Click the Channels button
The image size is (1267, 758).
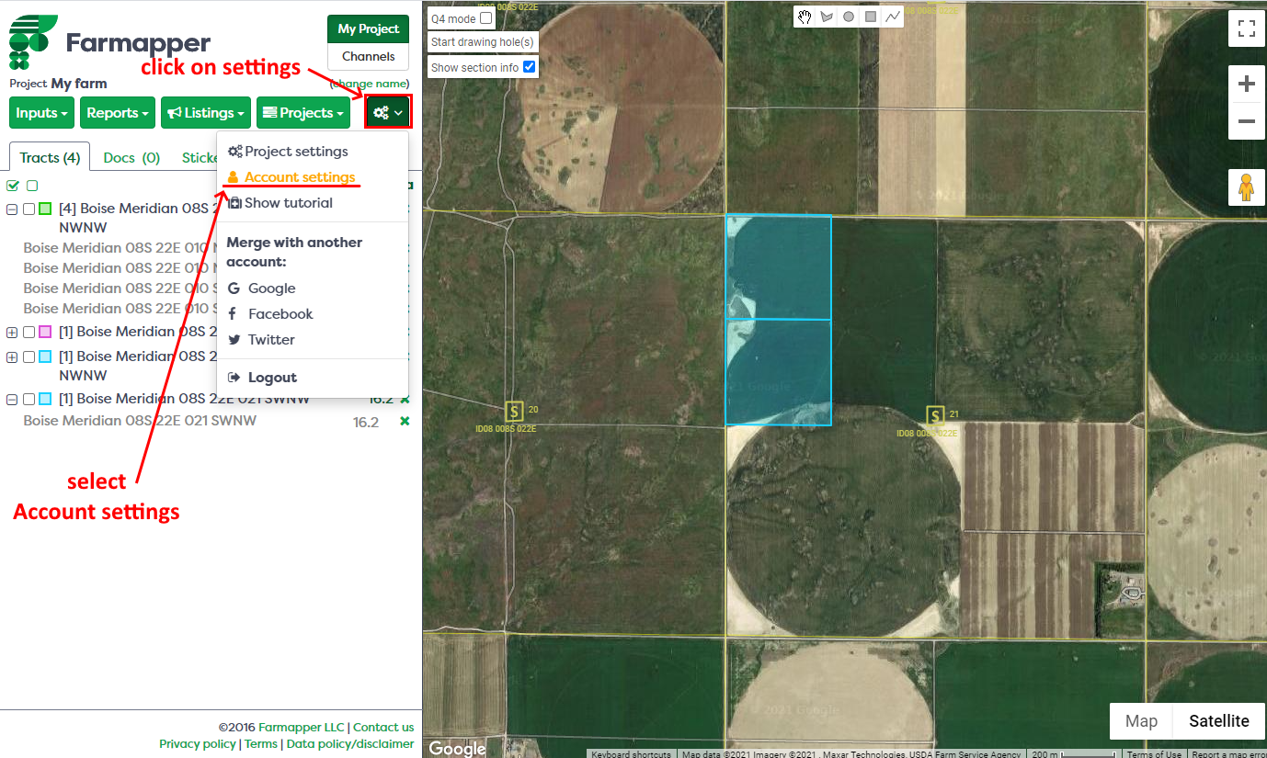tap(368, 56)
